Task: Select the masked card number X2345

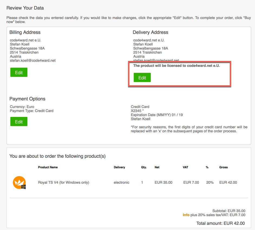Action: 137,111
